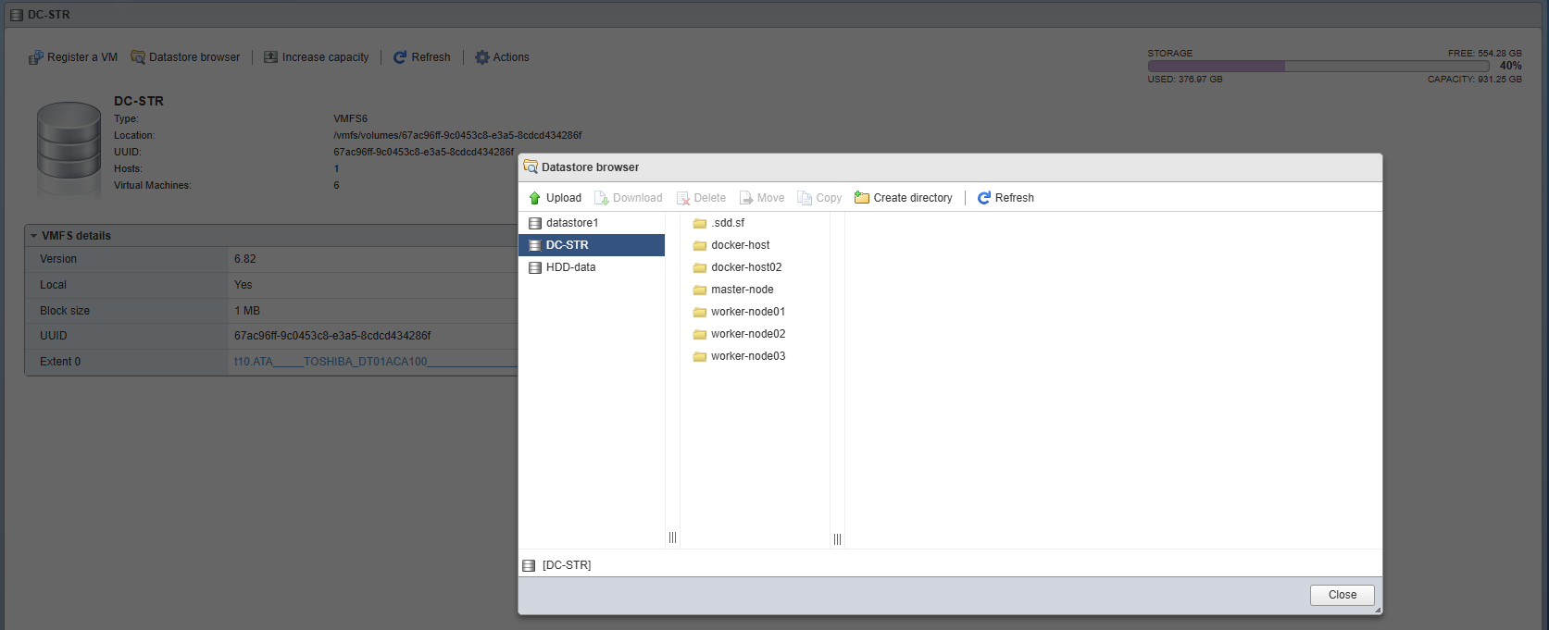The image size is (1549, 630).
Task: Click the Create directory folder icon
Action: pyautogui.click(x=862, y=198)
